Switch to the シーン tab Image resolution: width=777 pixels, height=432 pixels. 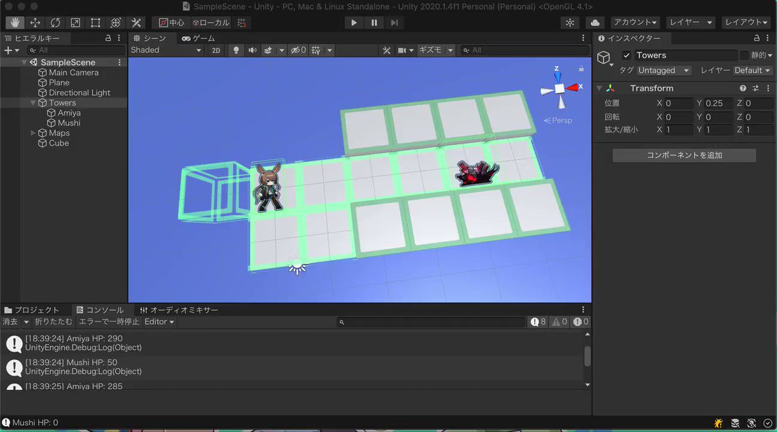pos(150,38)
